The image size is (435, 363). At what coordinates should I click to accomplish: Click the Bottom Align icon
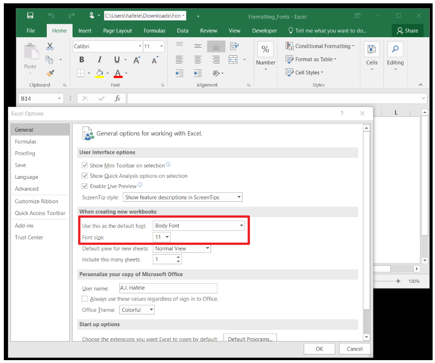tap(216, 47)
